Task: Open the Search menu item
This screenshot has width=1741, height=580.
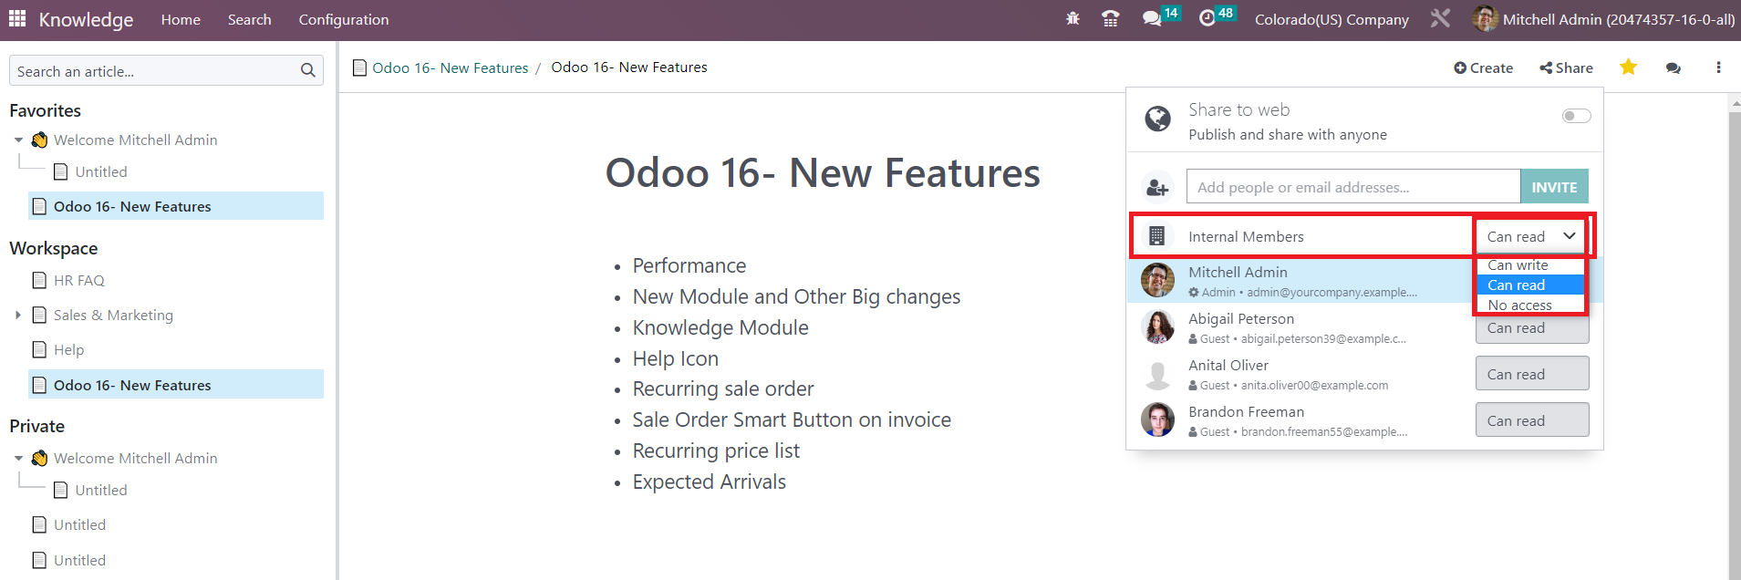Action: pos(249,19)
